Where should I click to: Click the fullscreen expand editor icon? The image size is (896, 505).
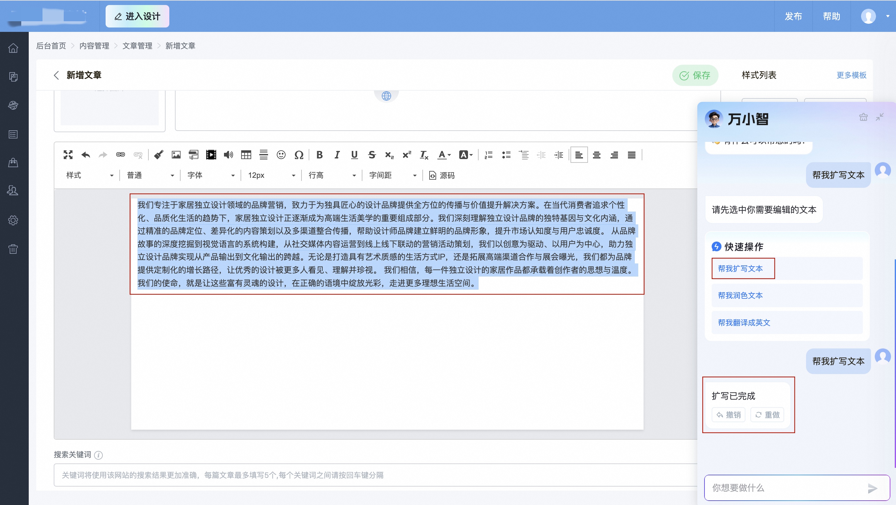click(68, 155)
